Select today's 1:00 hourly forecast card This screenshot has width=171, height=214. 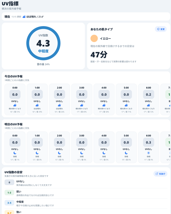(37, 99)
